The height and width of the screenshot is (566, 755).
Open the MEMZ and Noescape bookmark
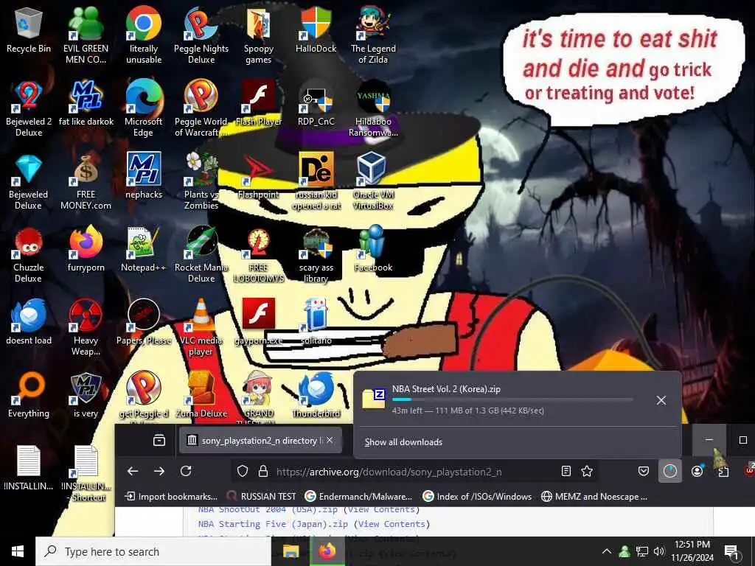point(594,496)
